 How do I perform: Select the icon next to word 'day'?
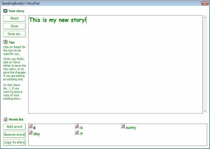30,133
